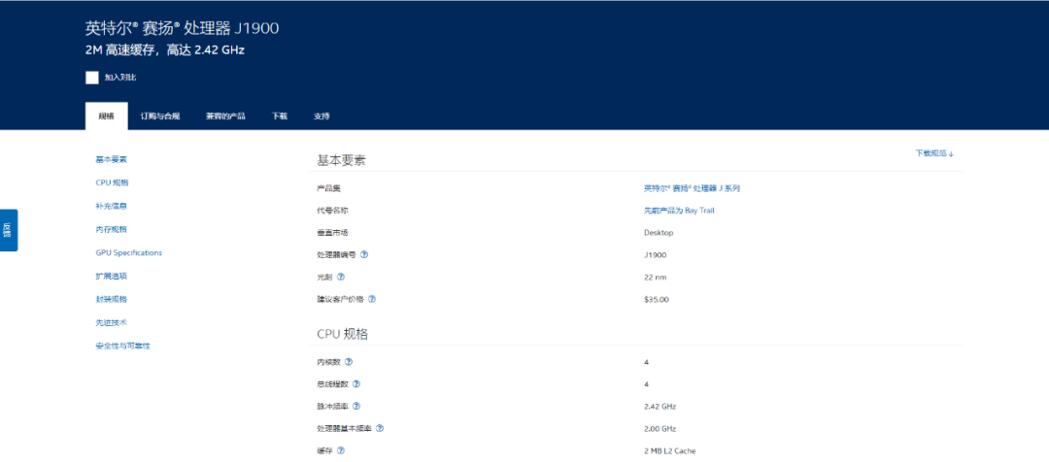Screen dimensions: 1049x462
Task: Click the 2 MB L2 Cache value
Action: coord(669,451)
